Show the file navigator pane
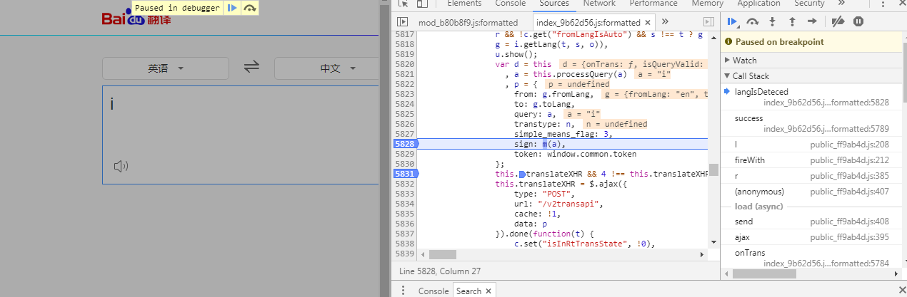Image resolution: width=907 pixels, height=297 pixels. pos(403,22)
